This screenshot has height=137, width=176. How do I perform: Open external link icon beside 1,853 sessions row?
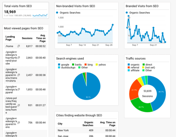click(19, 89)
